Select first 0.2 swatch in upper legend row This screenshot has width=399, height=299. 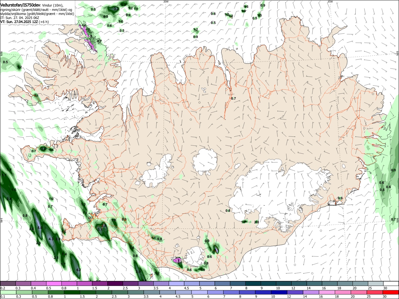[8, 284]
